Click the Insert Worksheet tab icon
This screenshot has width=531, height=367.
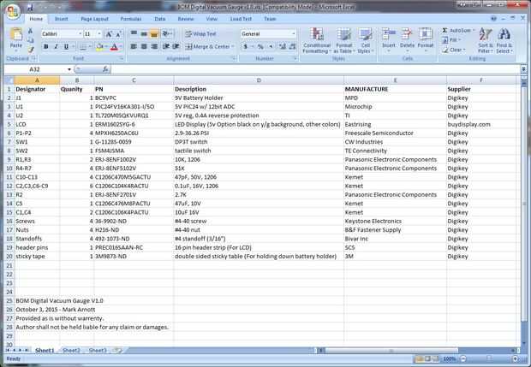(x=117, y=351)
